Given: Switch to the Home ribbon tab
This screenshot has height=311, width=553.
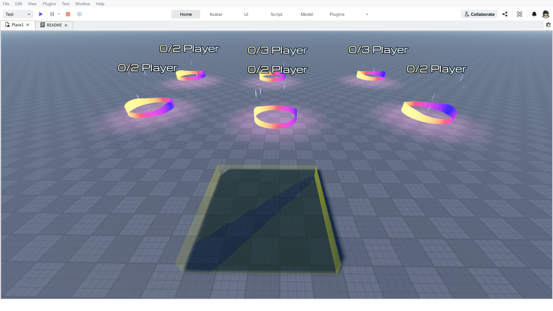Looking at the screenshot, I should tap(186, 14).
